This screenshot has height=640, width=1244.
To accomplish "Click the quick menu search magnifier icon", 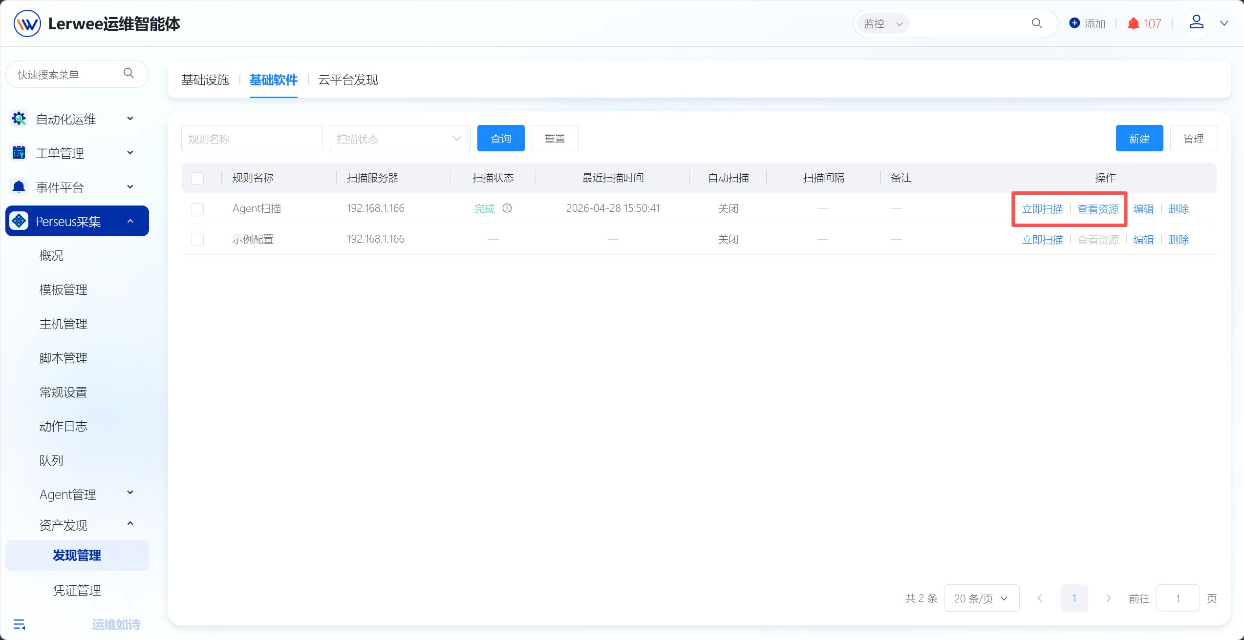I will pos(129,73).
